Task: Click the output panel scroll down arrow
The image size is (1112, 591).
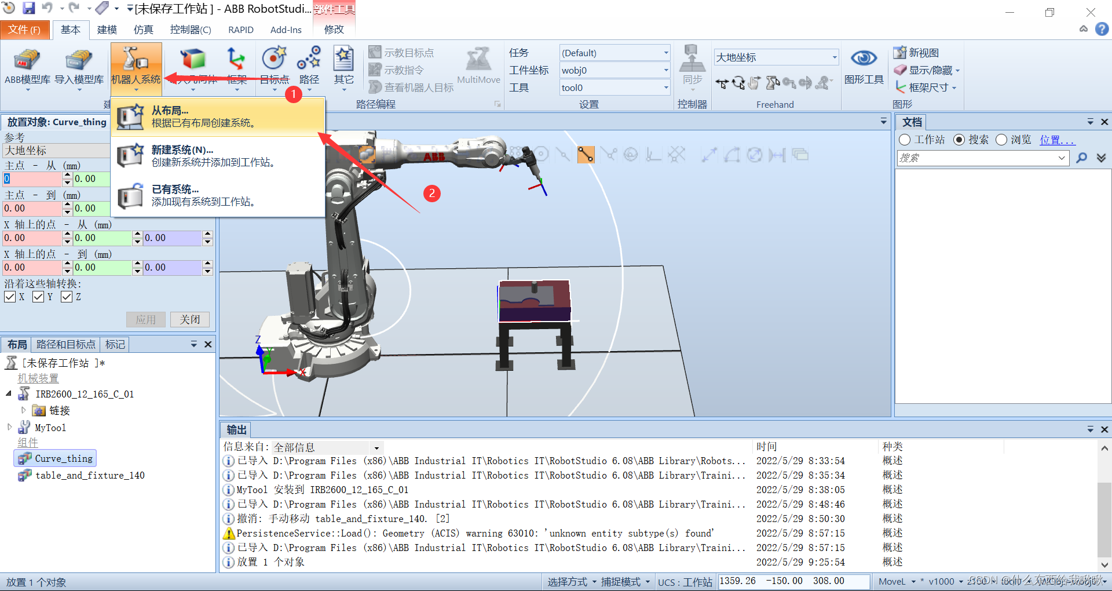Action: pyautogui.click(x=1104, y=564)
